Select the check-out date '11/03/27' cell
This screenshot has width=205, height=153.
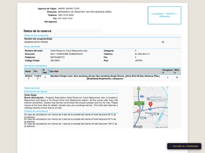(x=38, y=77)
